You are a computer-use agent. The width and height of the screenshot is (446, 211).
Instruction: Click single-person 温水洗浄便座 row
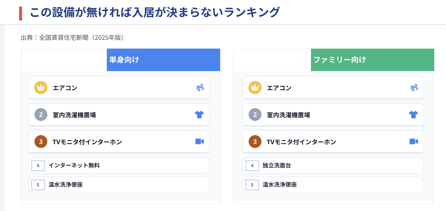pyautogui.click(x=119, y=185)
